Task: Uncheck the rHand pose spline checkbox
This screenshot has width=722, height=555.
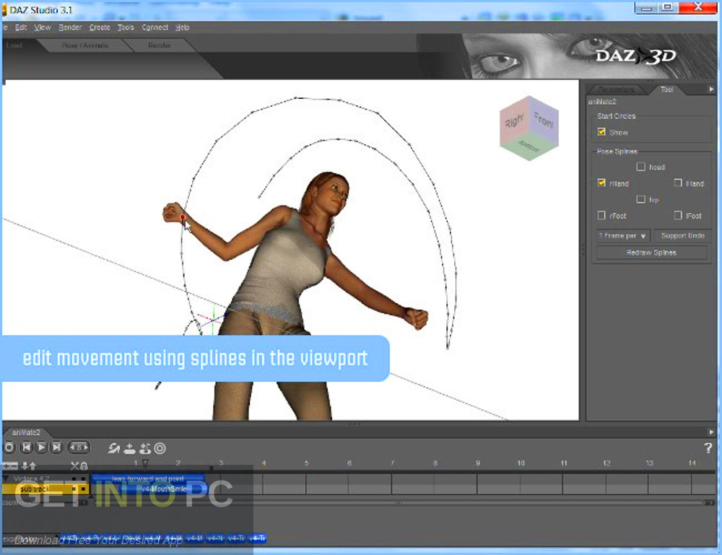Action: coord(601,183)
